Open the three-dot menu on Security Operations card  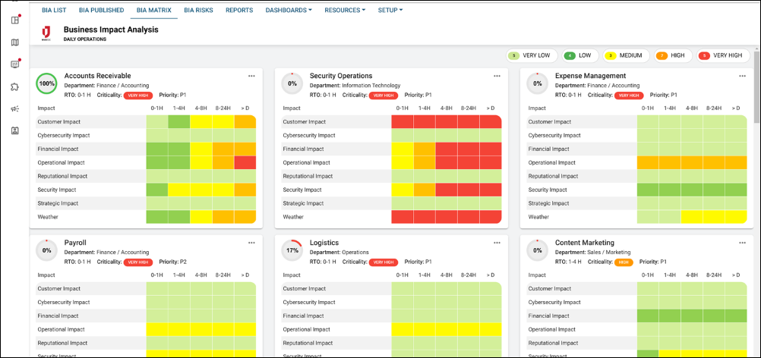point(497,76)
